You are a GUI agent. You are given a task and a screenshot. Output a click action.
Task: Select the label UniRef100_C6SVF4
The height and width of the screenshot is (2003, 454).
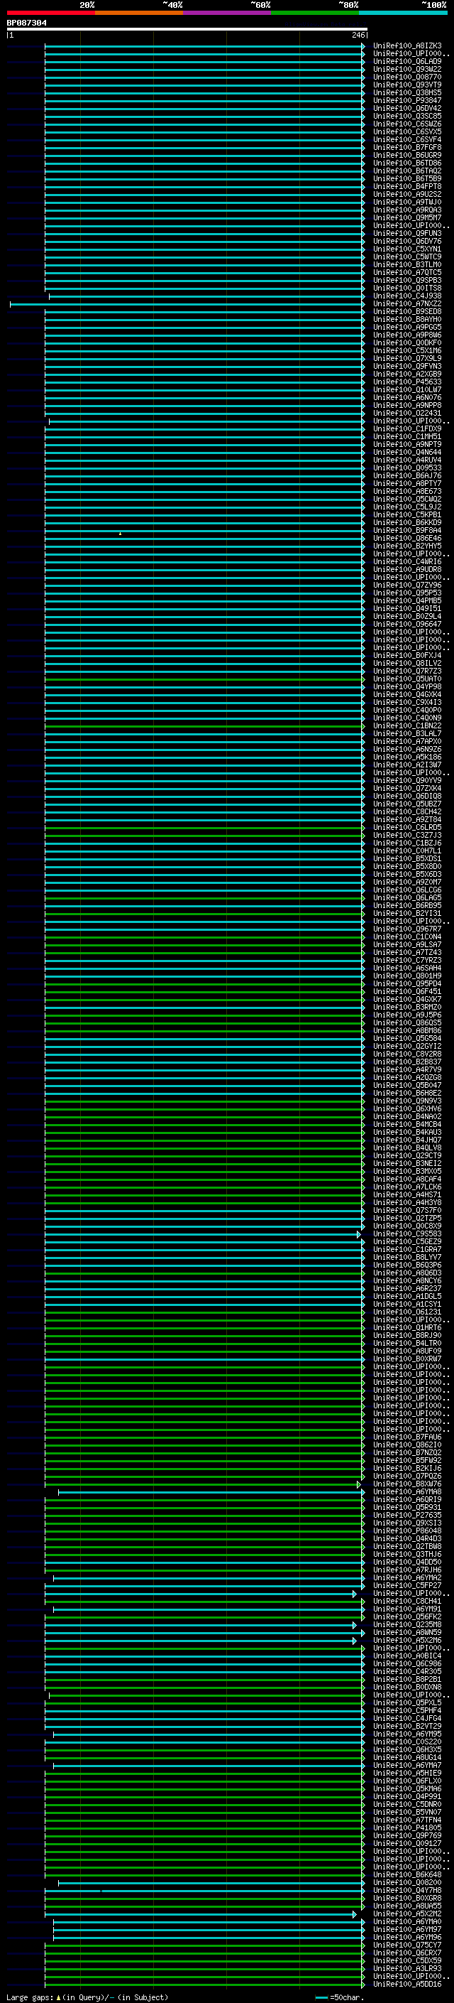(407, 140)
